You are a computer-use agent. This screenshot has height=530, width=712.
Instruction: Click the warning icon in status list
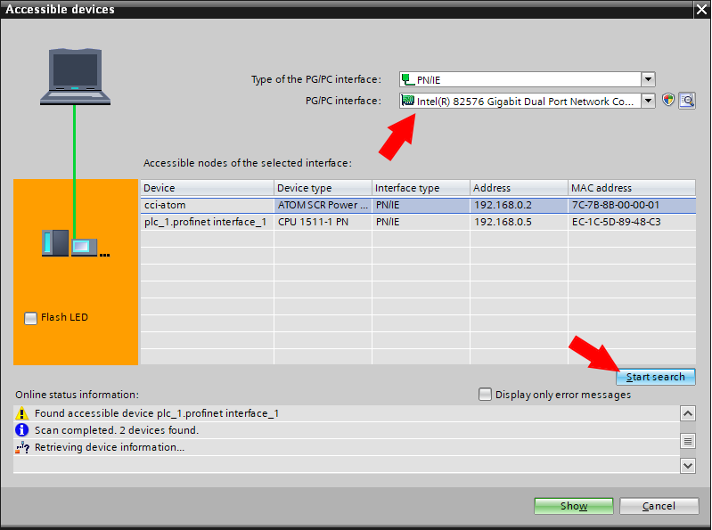click(x=21, y=413)
